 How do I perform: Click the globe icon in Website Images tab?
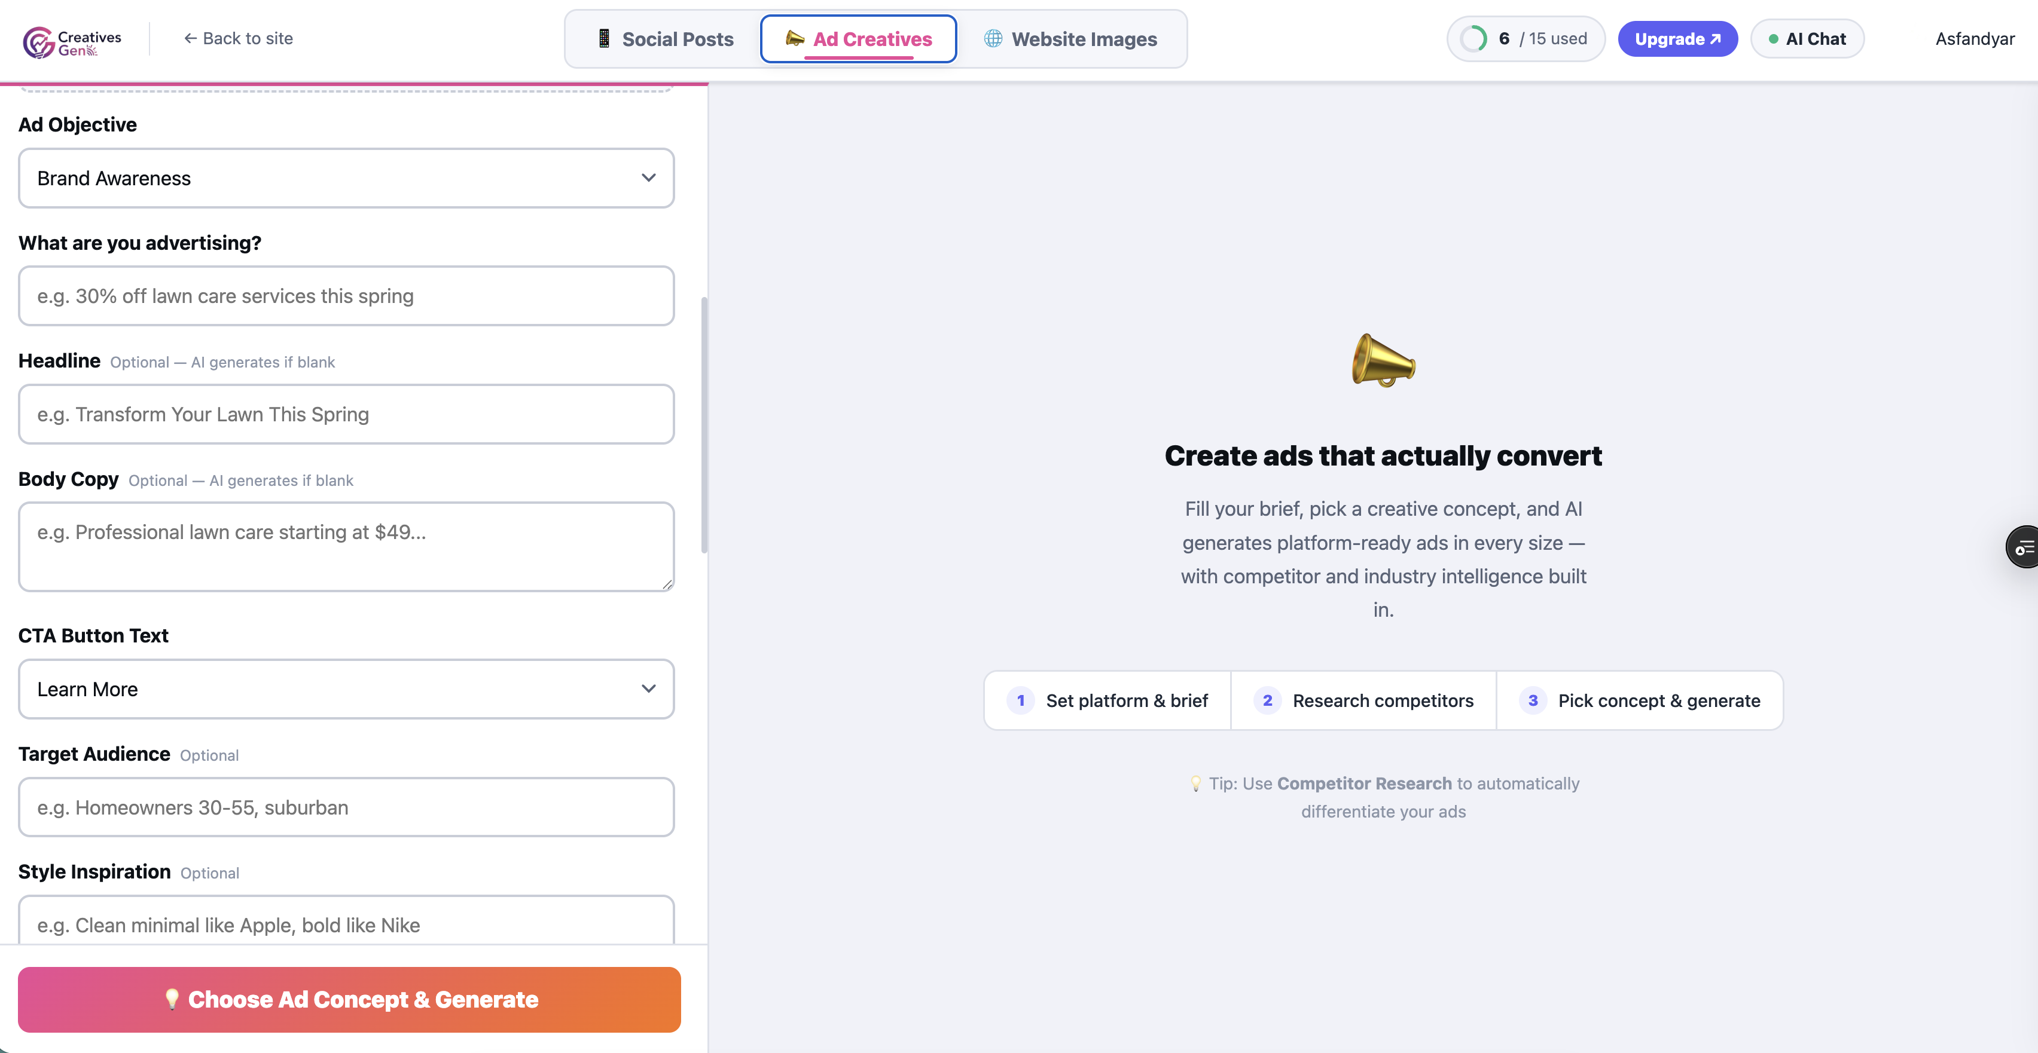[993, 39]
